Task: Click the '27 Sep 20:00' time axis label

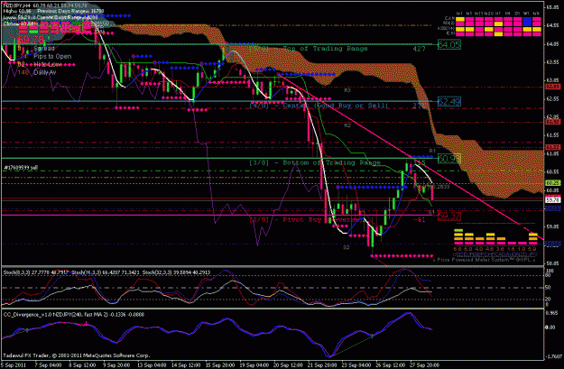Action: coord(425,365)
